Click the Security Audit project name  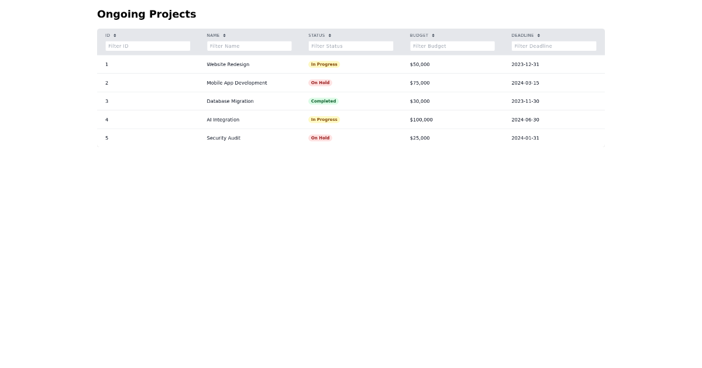point(223,138)
